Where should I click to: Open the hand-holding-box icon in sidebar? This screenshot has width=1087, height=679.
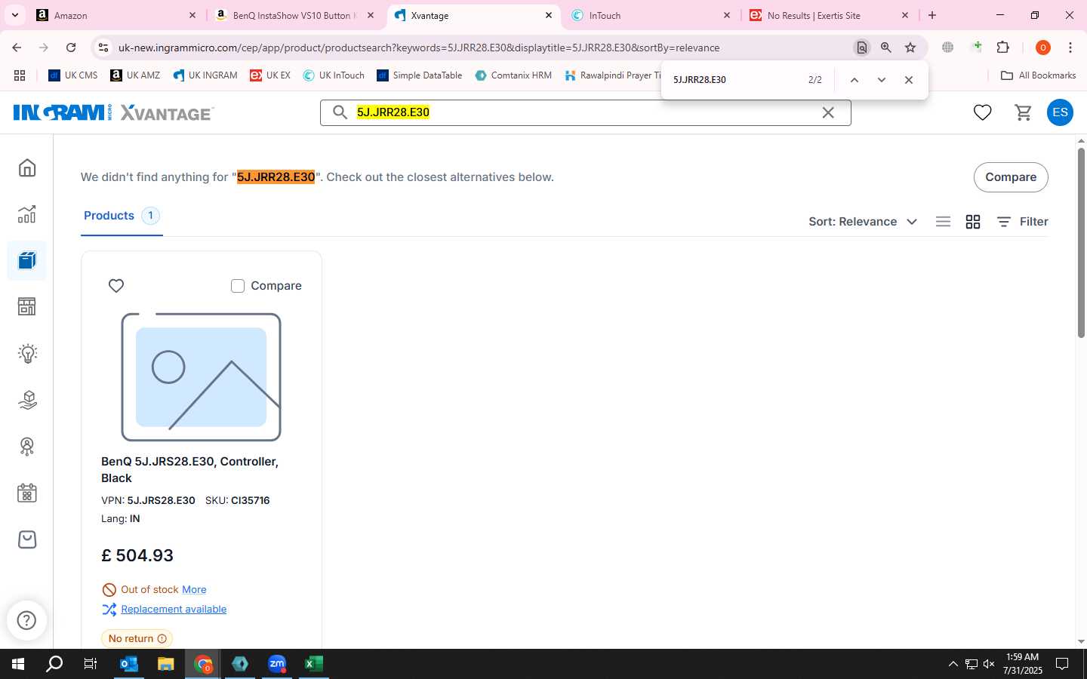coord(27,400)
